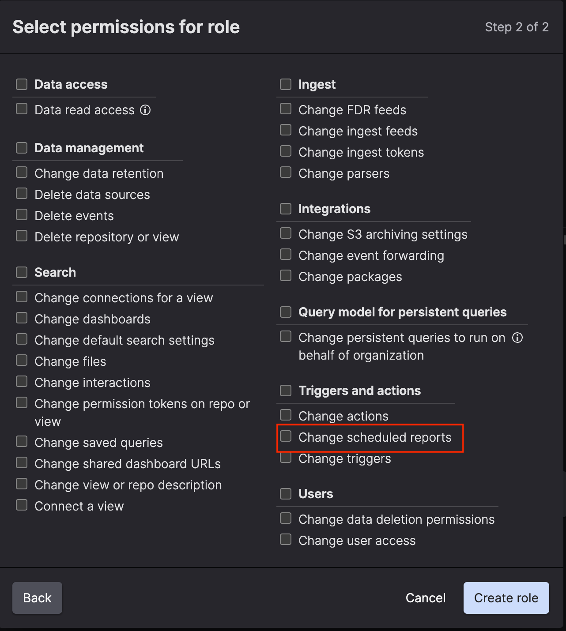
Task: Check Connect a view permission
Action: pyautogui.click(x=22, y=505)
